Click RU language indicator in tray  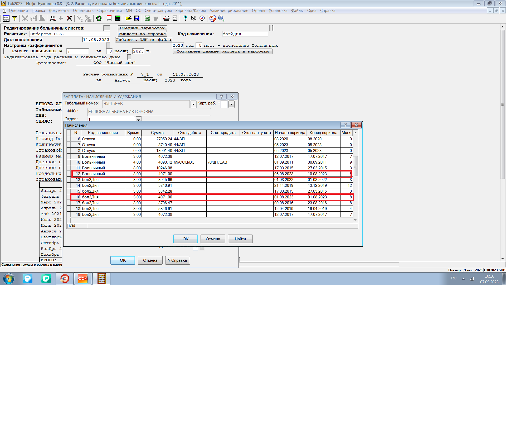pyautogui.click(x=454, y=278)
